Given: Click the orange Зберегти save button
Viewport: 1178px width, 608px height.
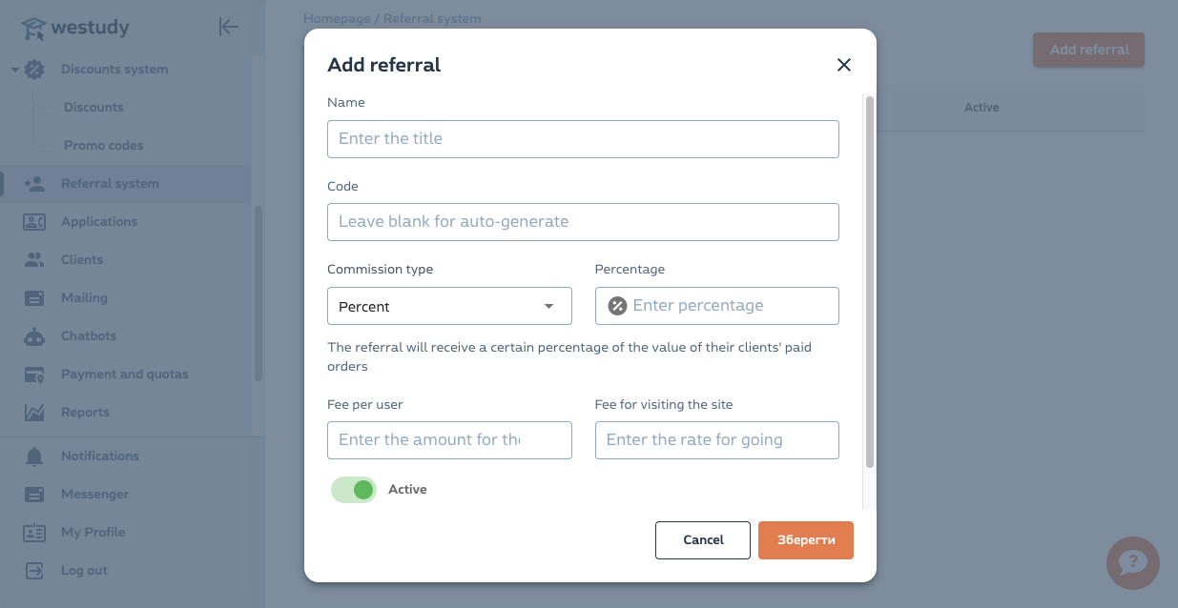Looking at the screenshot, I should 806,540.
